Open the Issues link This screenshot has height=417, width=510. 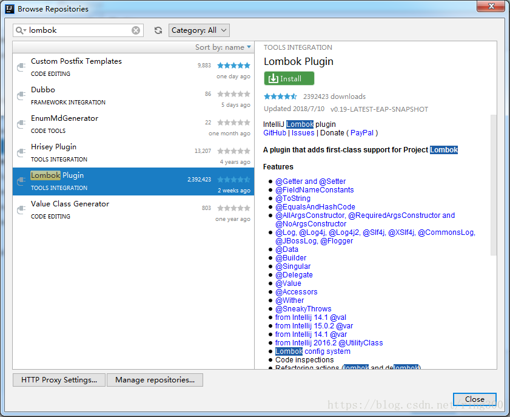click(x=303, y=133)
